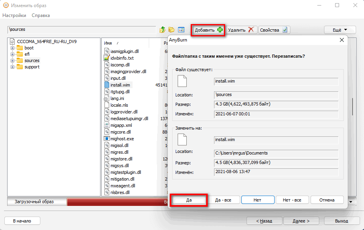Select the boot folder in tree

[x=29, y=48]
